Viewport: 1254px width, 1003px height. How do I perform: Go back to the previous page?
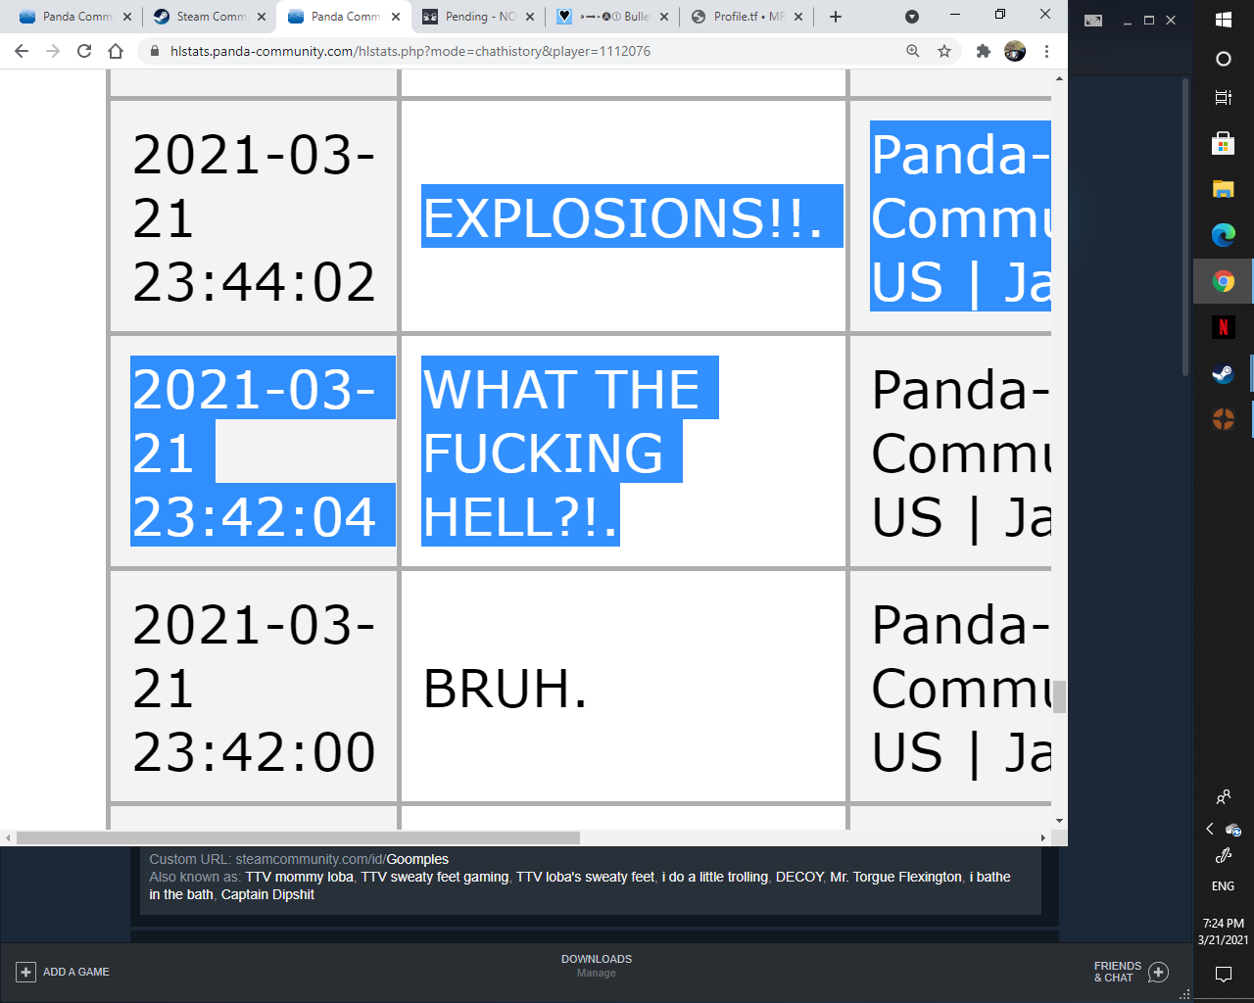[22, 51]
